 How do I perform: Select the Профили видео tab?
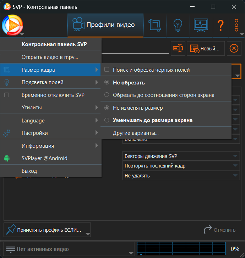click(x=105, y=25)
